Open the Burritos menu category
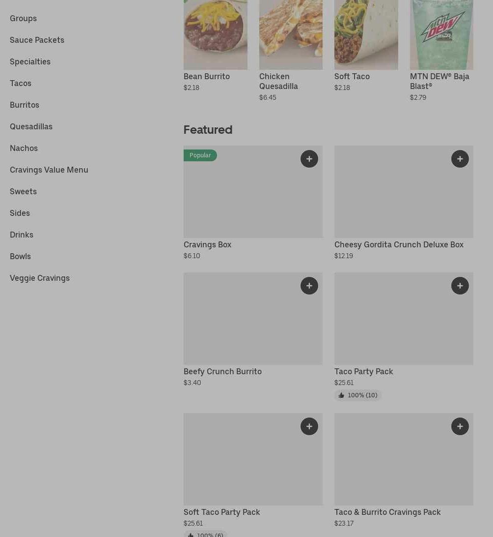 [25, 105]
